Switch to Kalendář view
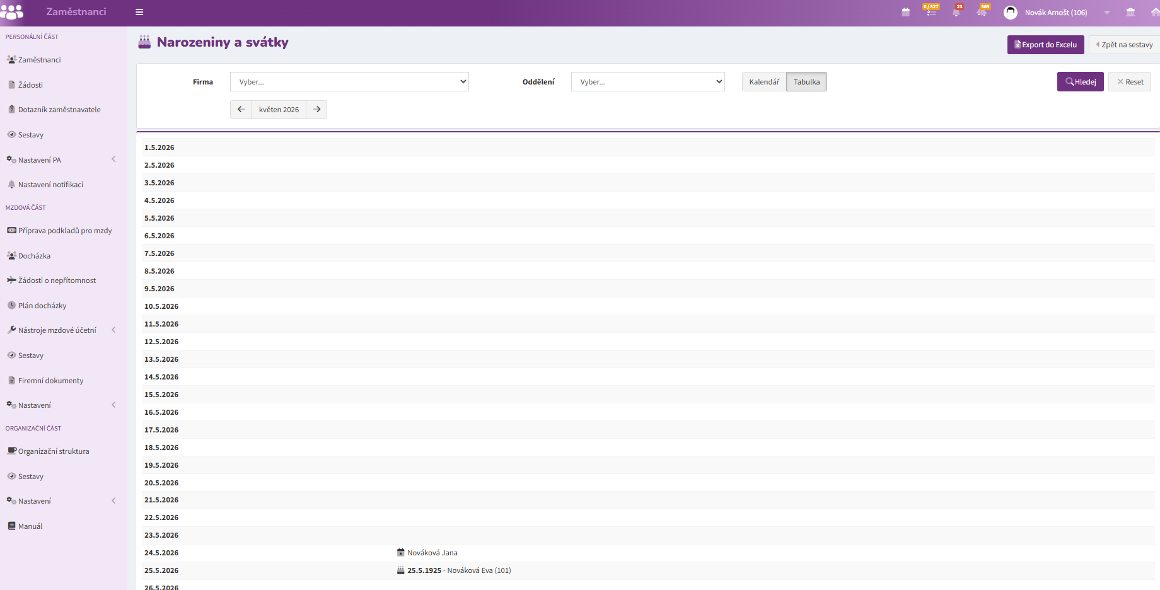1160x590 pixels. pyautogui.click(x=764, y=82)
